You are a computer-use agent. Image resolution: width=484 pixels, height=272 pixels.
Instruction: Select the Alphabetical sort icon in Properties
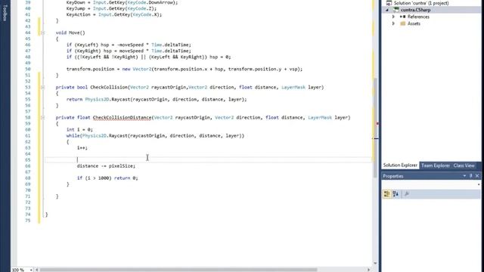coord(396,193)
